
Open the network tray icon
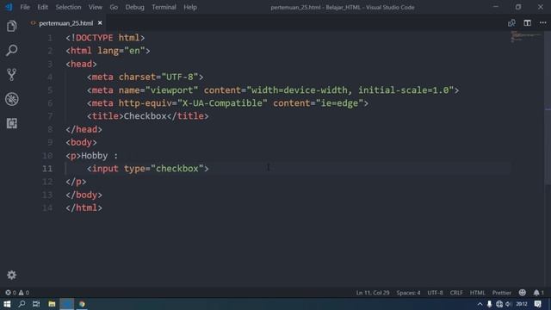point(499,304)
